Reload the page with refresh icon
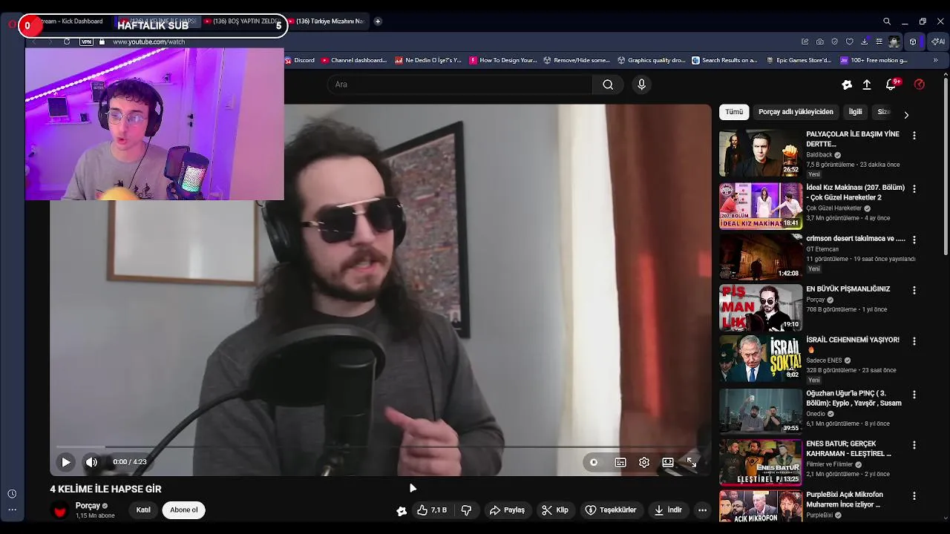 pos(67,42)
